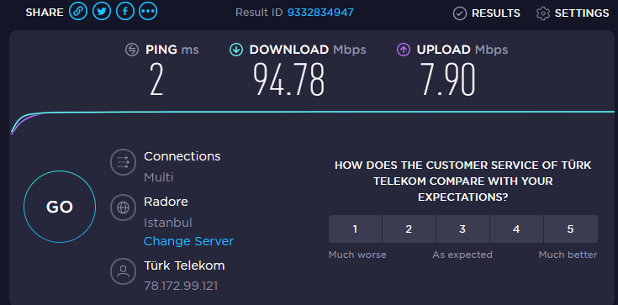Viewport: 618px width, 305px height.
Task: Open Result ID 9332834947 link
Action: point(320,13)
